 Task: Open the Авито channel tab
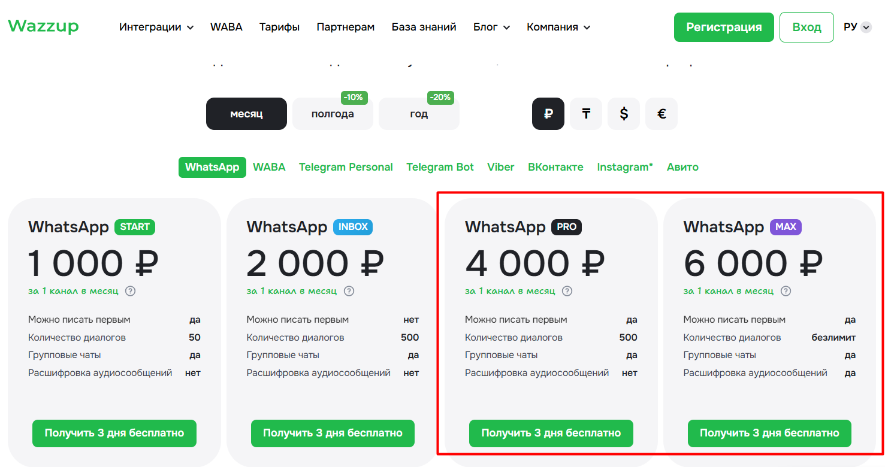click(682, 167)
